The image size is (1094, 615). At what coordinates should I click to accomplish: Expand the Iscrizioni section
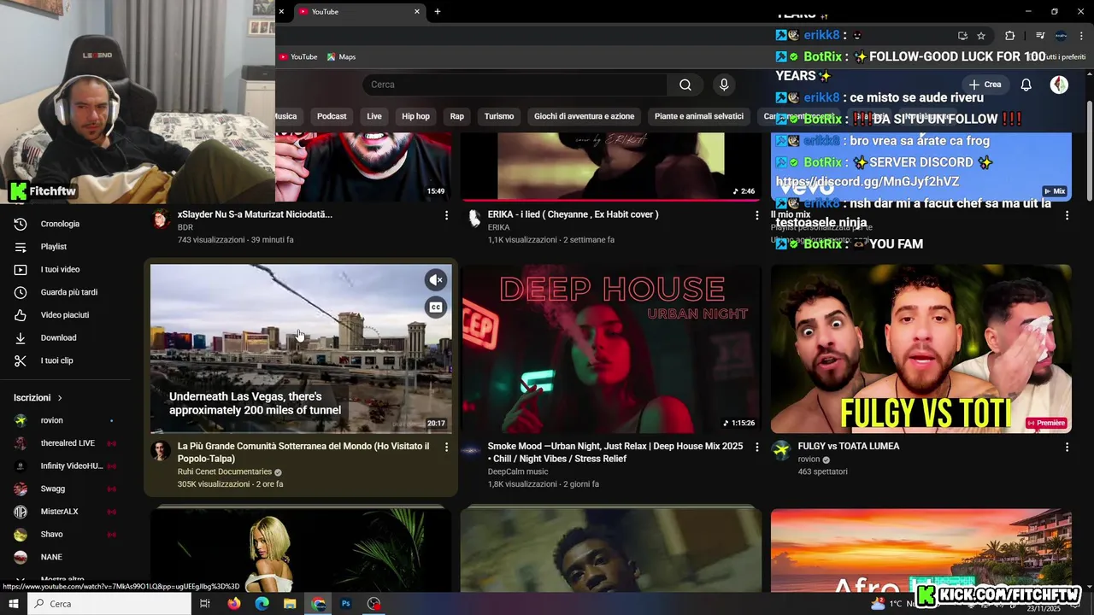click(x=38, y=398)
